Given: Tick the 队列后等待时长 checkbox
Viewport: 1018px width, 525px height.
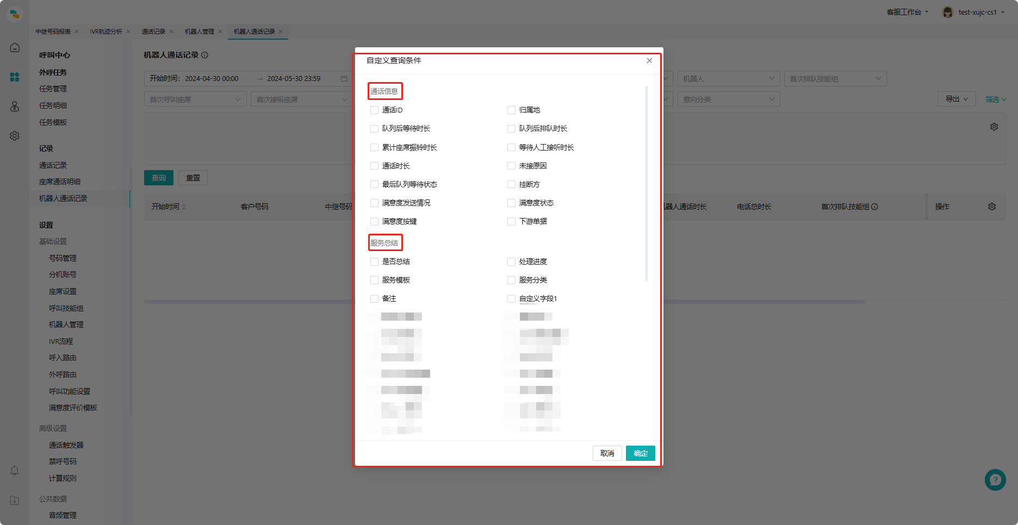Looking at the screenshot, I should click(x=374, y=129).
